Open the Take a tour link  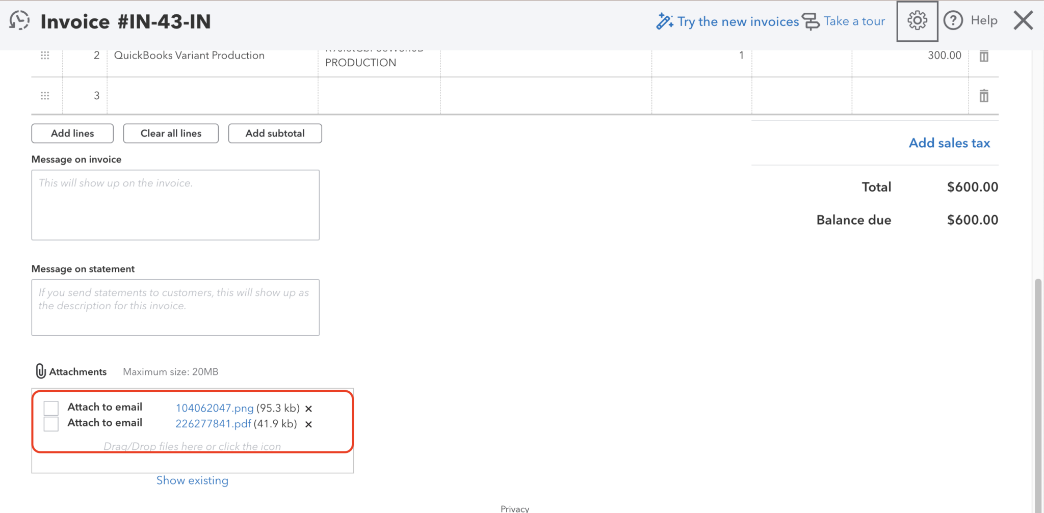click(854, 21)
